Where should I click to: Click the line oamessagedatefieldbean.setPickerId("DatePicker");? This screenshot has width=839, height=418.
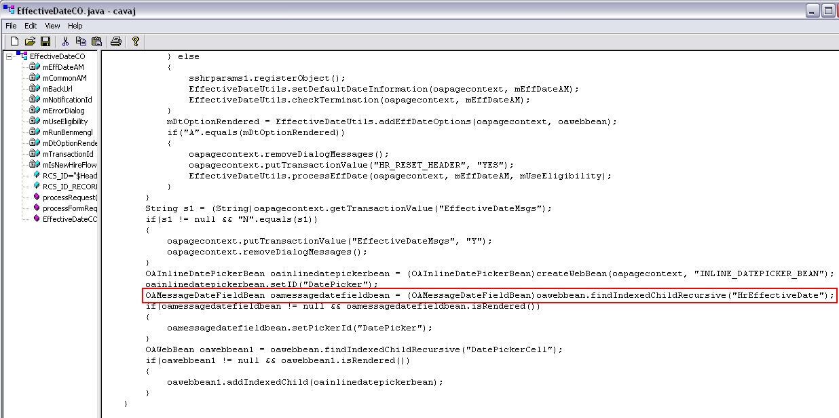[300, 328]
